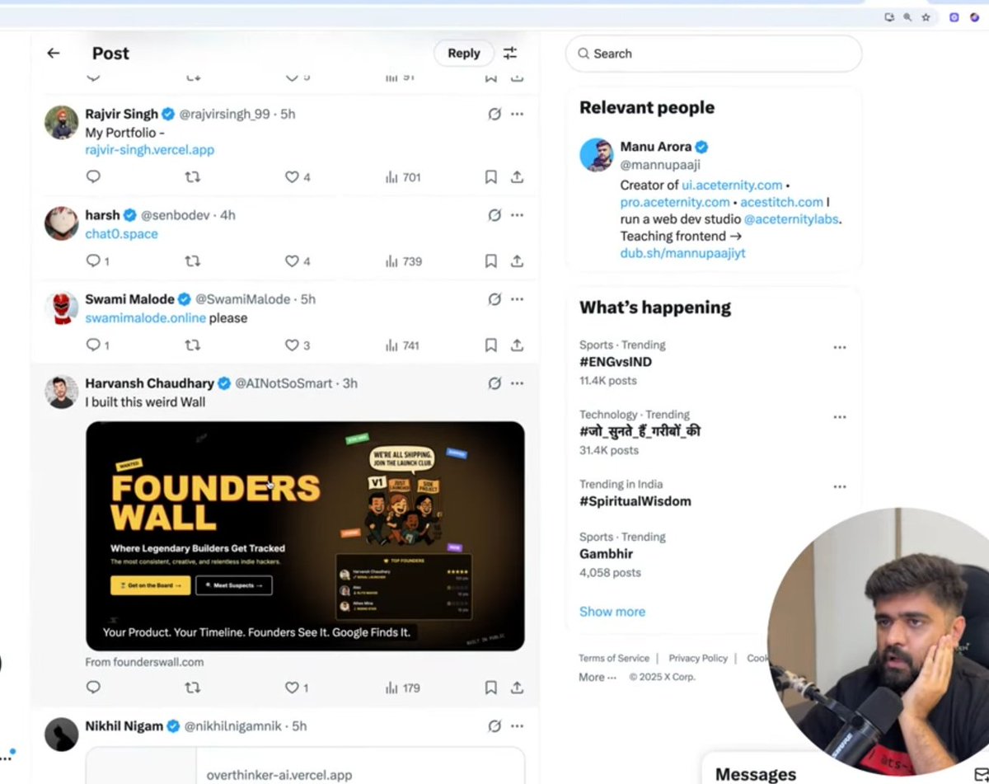Open reply filter settings icon next to Reply
Viewport: 989px width, 784px height.
(510, 54)
